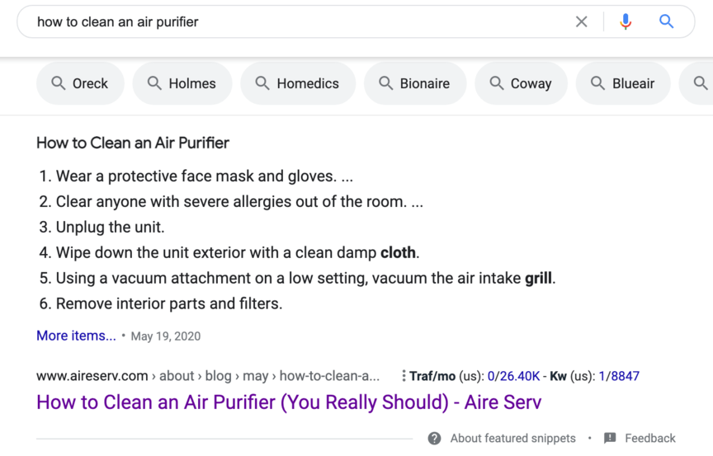
Task: Click the feedback flag icon
Action: pos(610,438)
